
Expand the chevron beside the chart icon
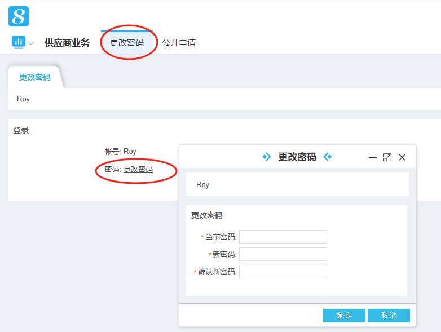[31, 43]
